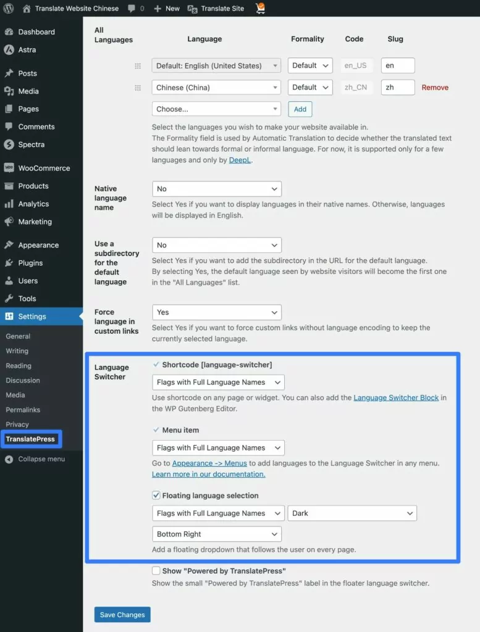Click the WordPress logo icon
This screenshot has height=632, width=480.
coord(9,9)
